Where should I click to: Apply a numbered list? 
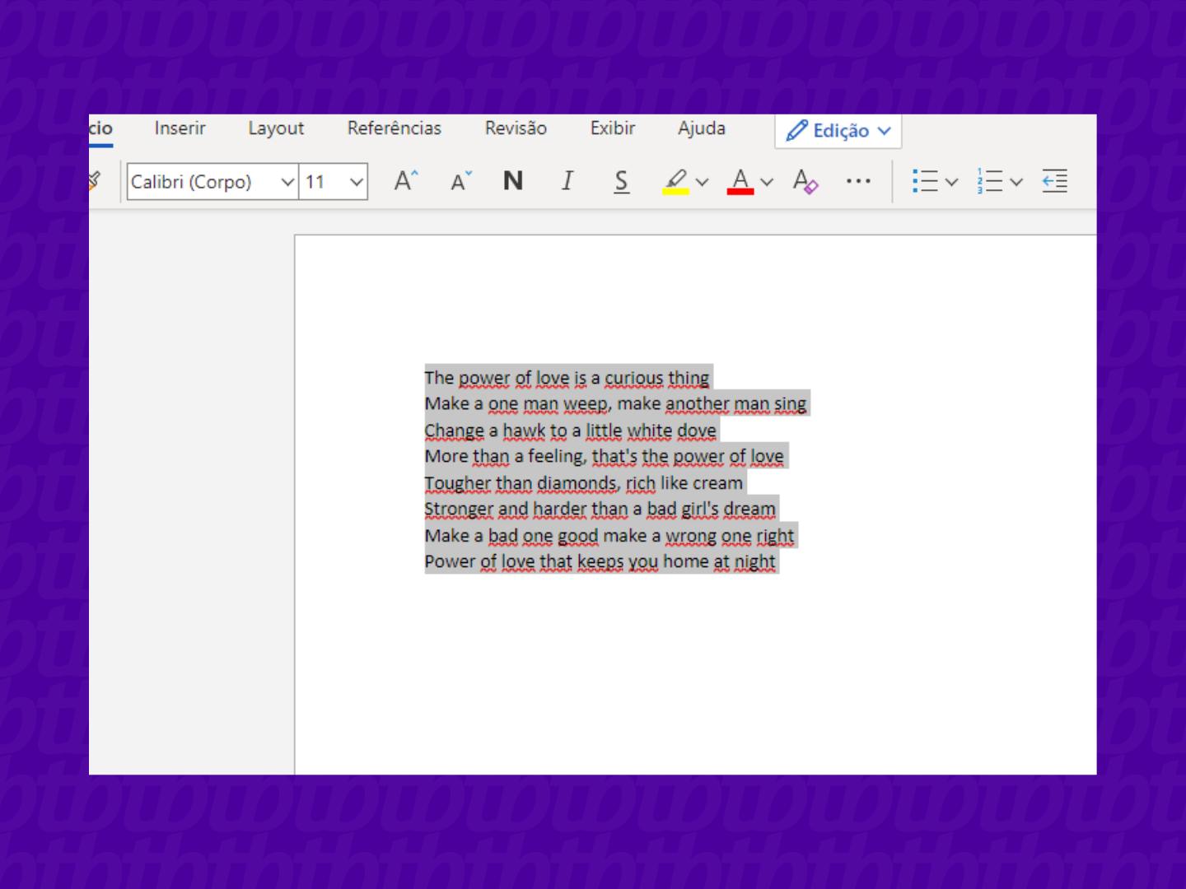990,181
